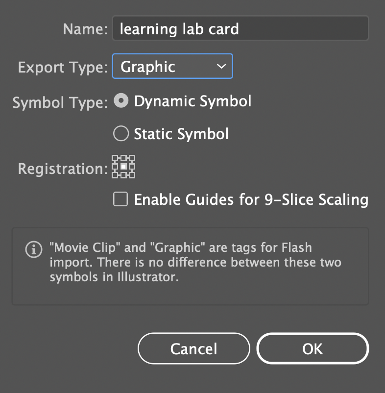Set registration point to top-center
The height and width of the screenshot is (393, 385).
[123, 159]
